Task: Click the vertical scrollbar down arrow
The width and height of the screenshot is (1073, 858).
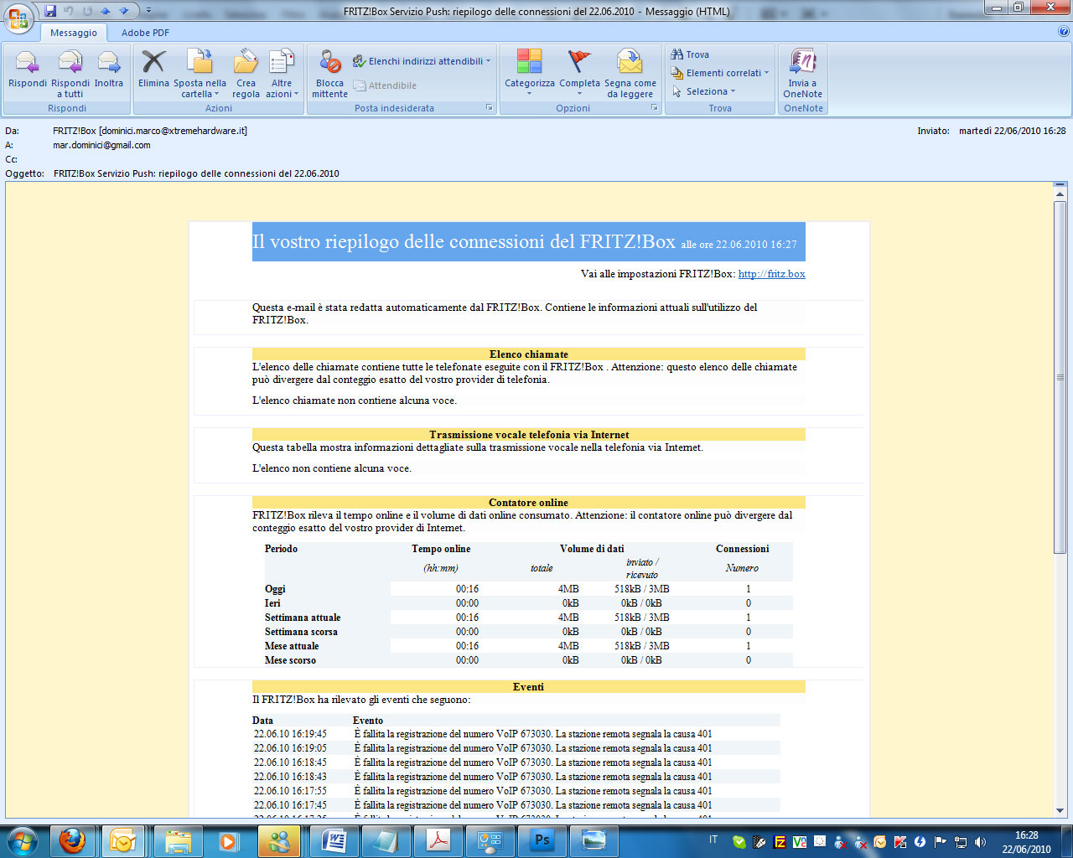Action: coord(1060,810)
